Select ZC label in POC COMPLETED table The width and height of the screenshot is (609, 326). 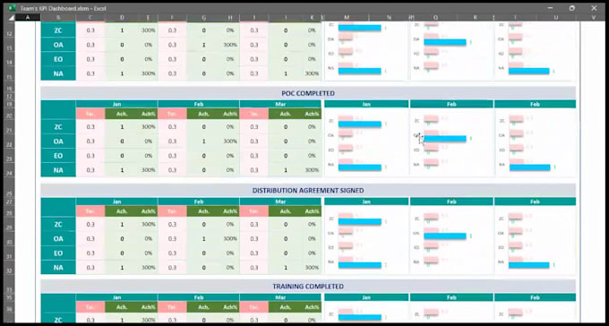pyautogui.click(x=58, y=126)
